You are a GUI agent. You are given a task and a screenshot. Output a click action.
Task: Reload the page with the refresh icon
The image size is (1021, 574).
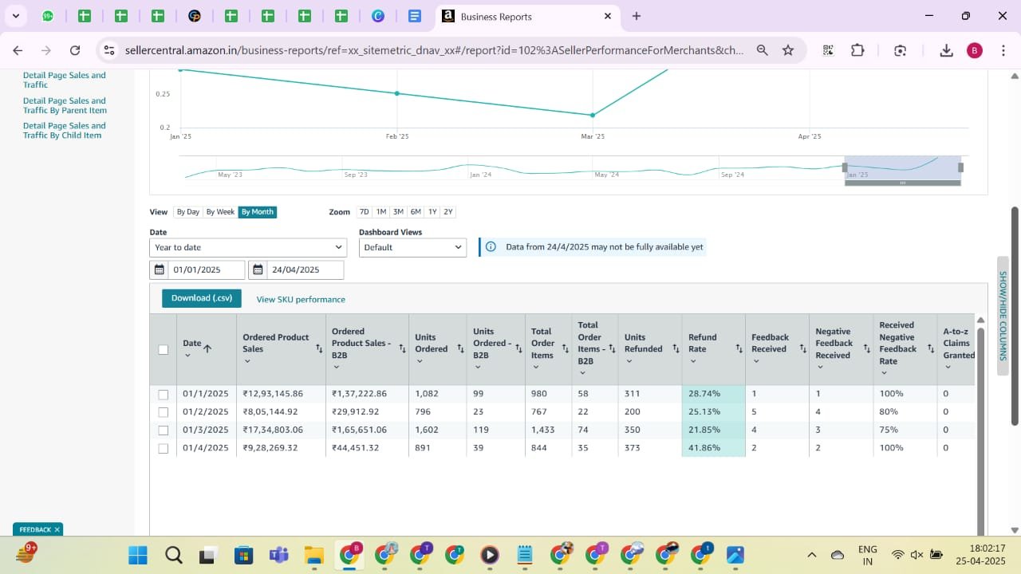click(x=75, y=50)
